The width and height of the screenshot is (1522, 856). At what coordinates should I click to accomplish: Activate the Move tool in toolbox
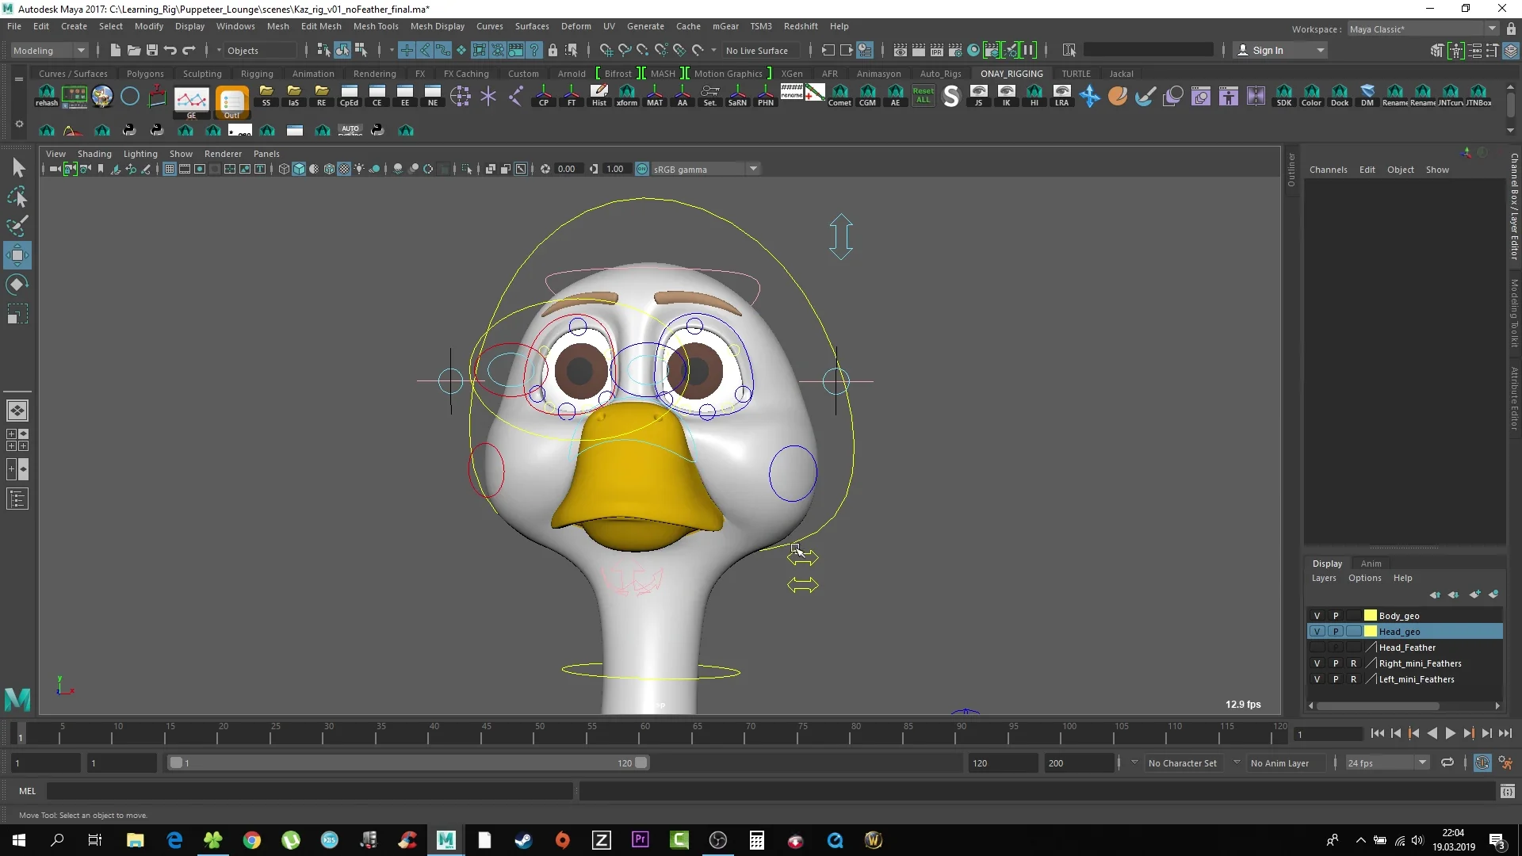(17, 255)
